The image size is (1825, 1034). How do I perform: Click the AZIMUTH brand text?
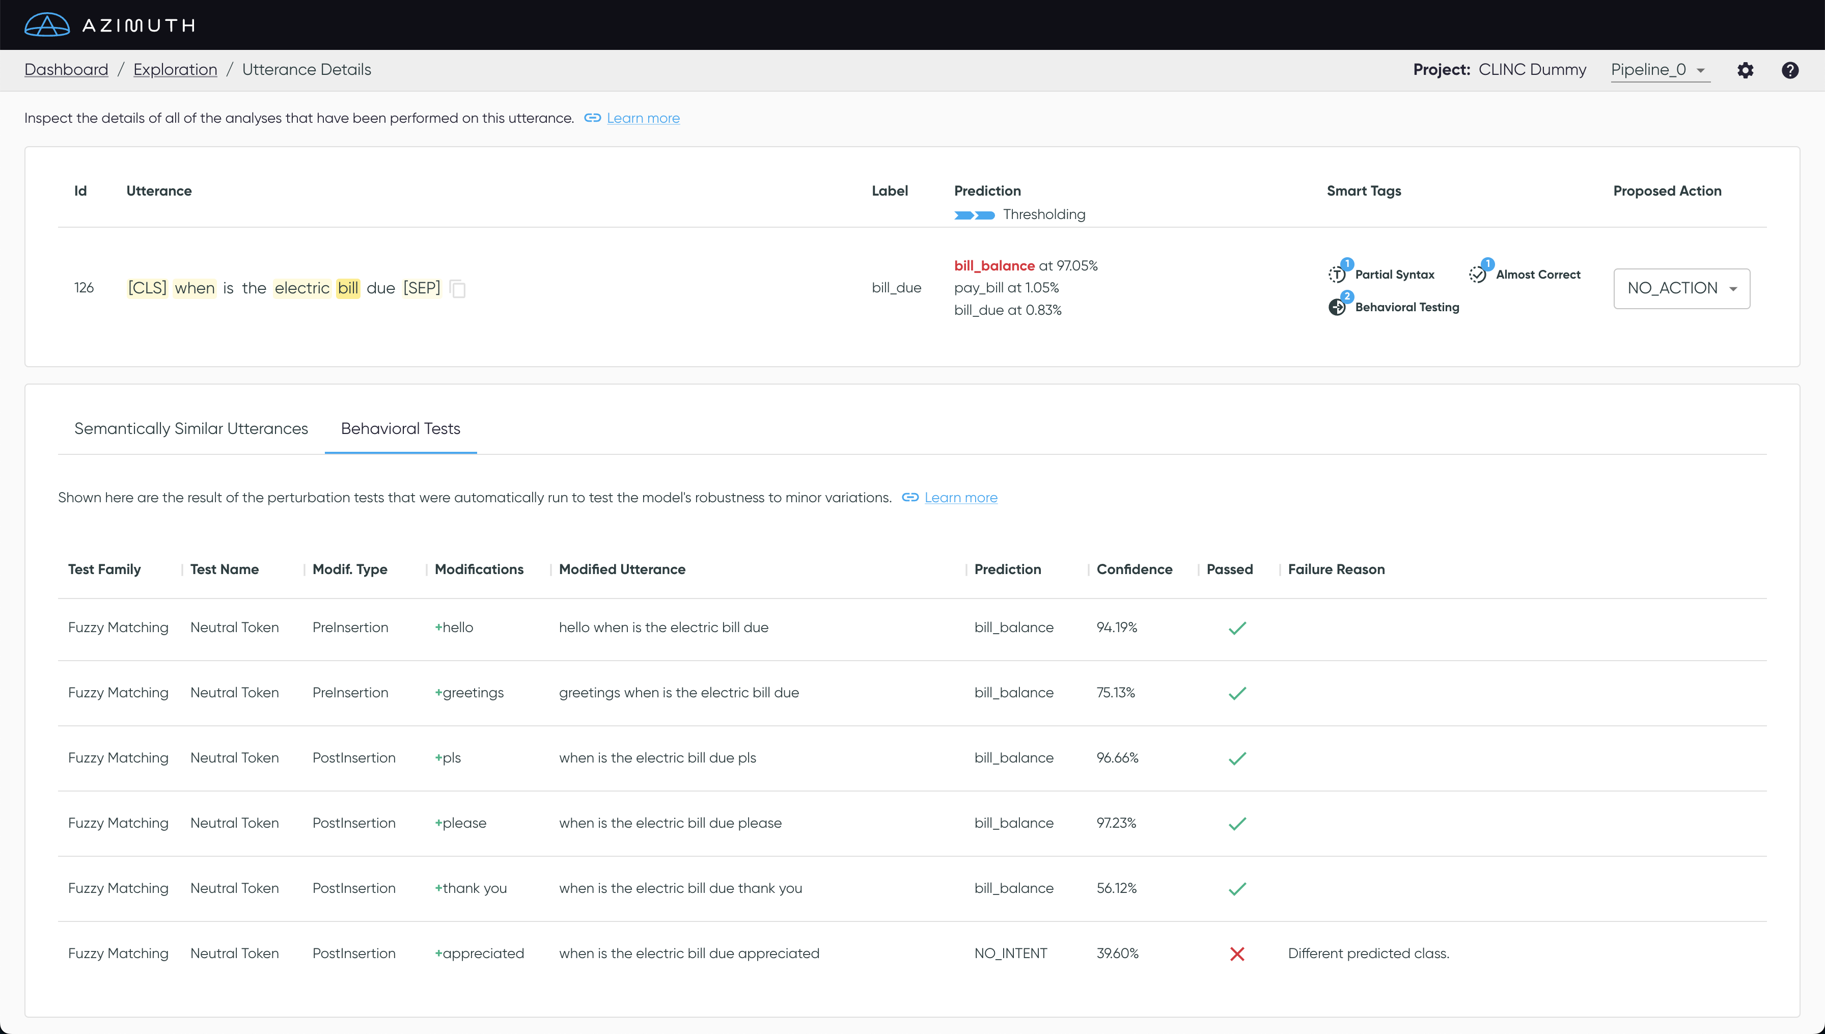139,25
